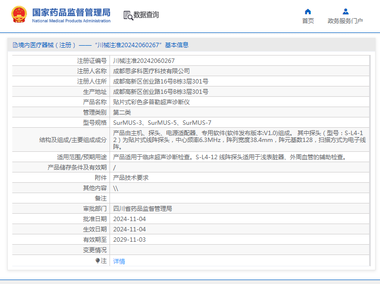Click the 数据查询 magnifier icon

pos(128,15)
